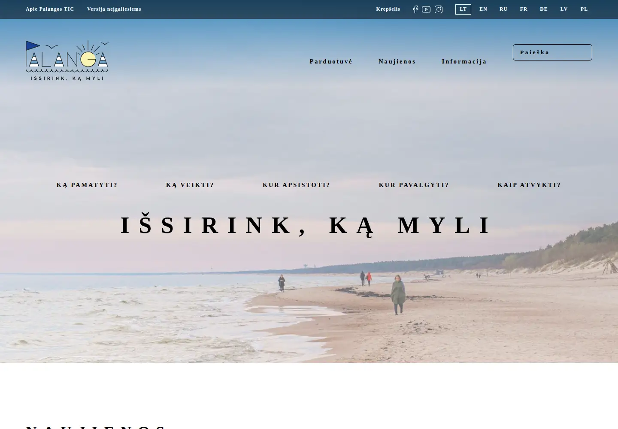The height and width of the screenshot is (429, 618).
Task: Select the KUR PAVALGYTI? section
Action: (414, 185)
